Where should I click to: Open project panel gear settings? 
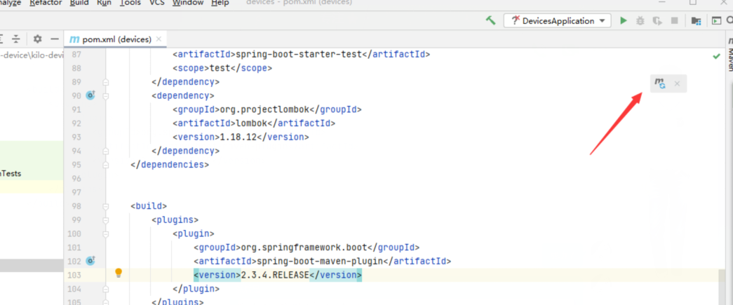click(x=37, y=39)
